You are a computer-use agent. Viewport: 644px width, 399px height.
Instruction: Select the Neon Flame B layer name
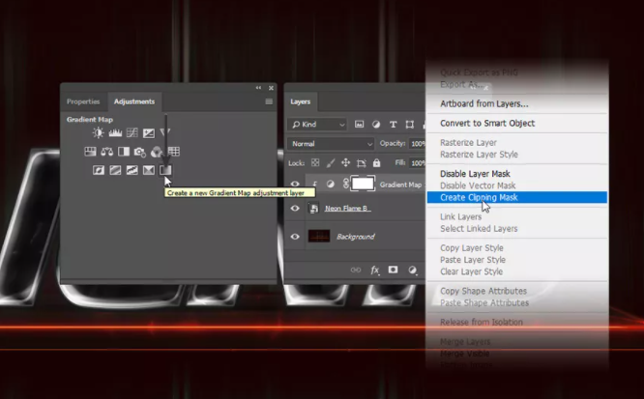coord(347,209)
